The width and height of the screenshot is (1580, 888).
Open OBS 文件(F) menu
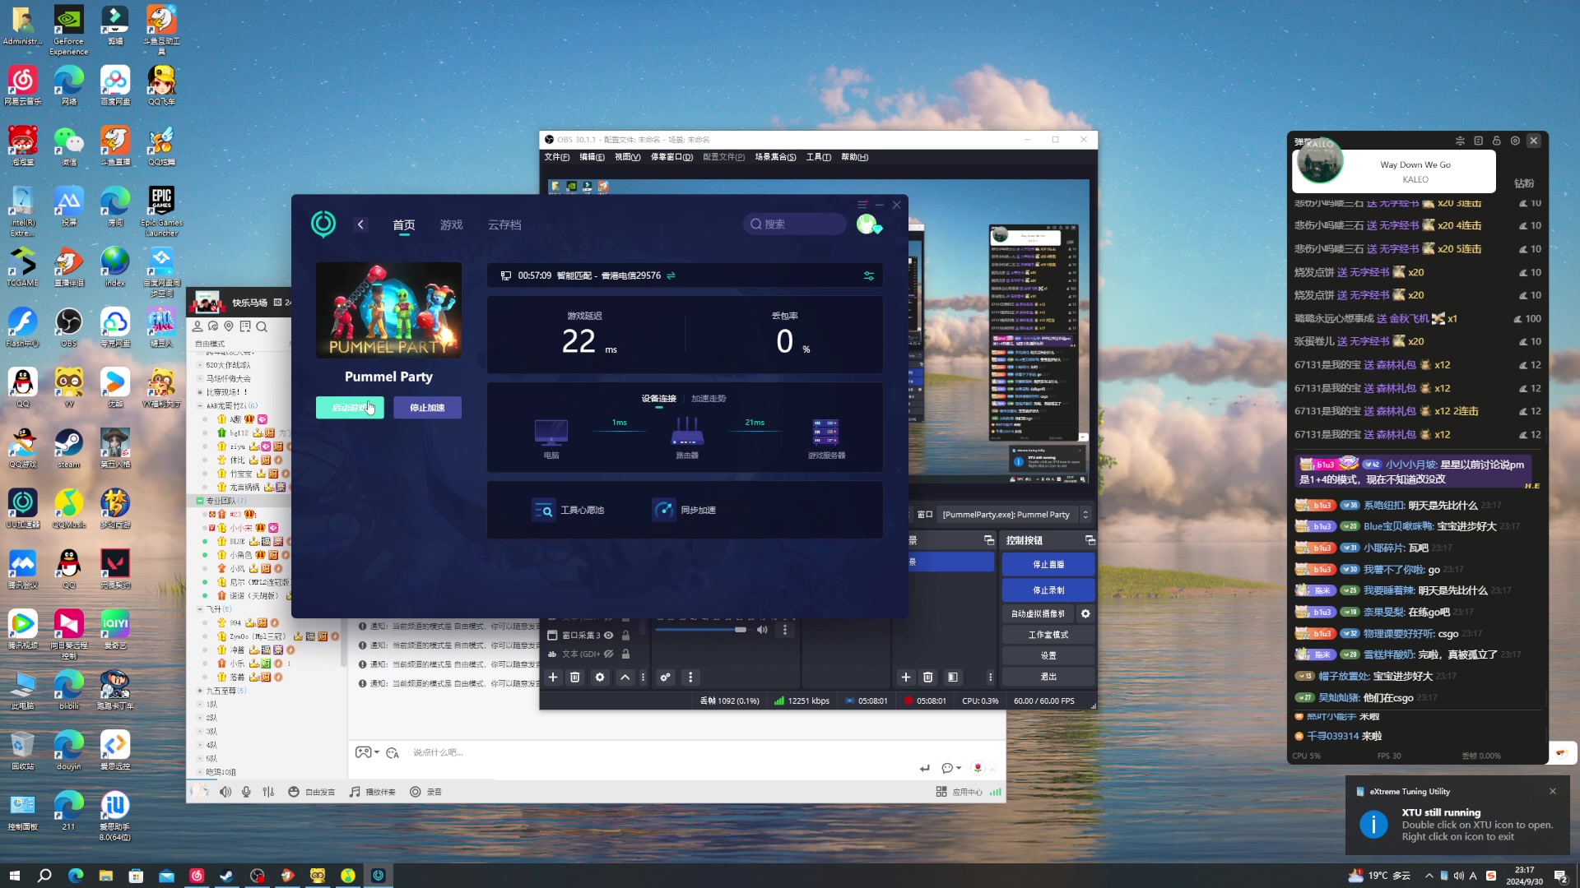point(556,157)
